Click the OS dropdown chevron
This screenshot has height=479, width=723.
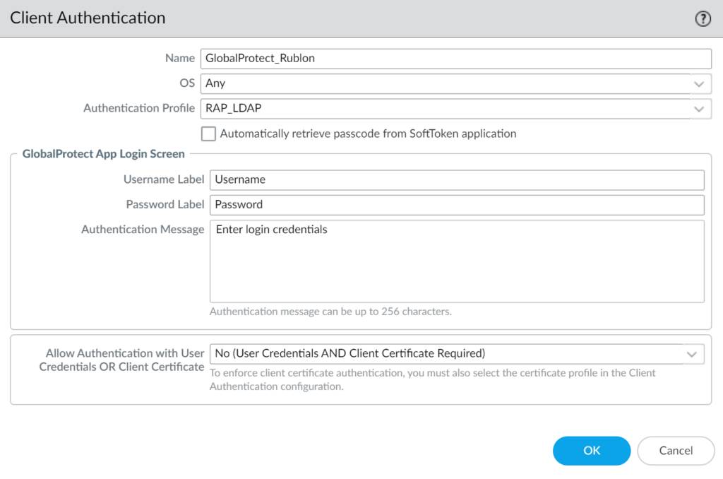point(699,83)
